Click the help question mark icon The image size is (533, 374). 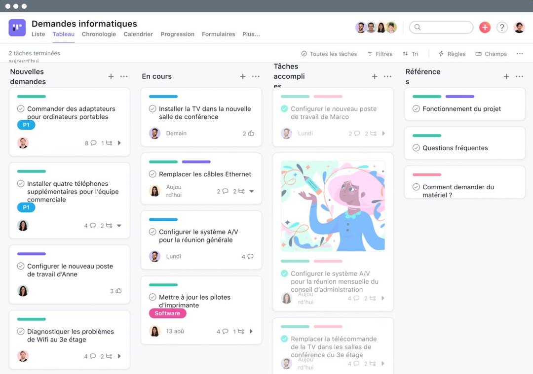[502, 27]
